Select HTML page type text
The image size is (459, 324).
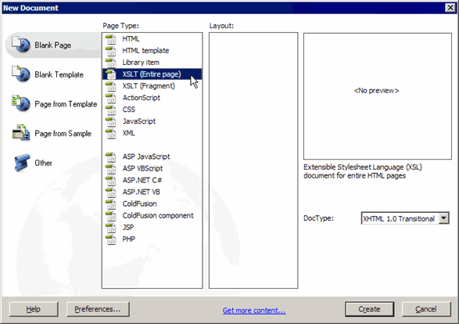pyautogui.click(x=131, y=39)
